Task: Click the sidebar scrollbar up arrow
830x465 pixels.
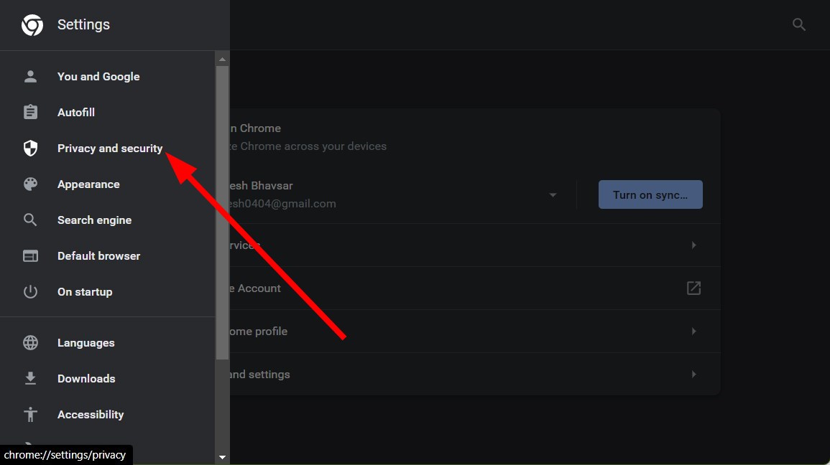Action: [222, 59]
